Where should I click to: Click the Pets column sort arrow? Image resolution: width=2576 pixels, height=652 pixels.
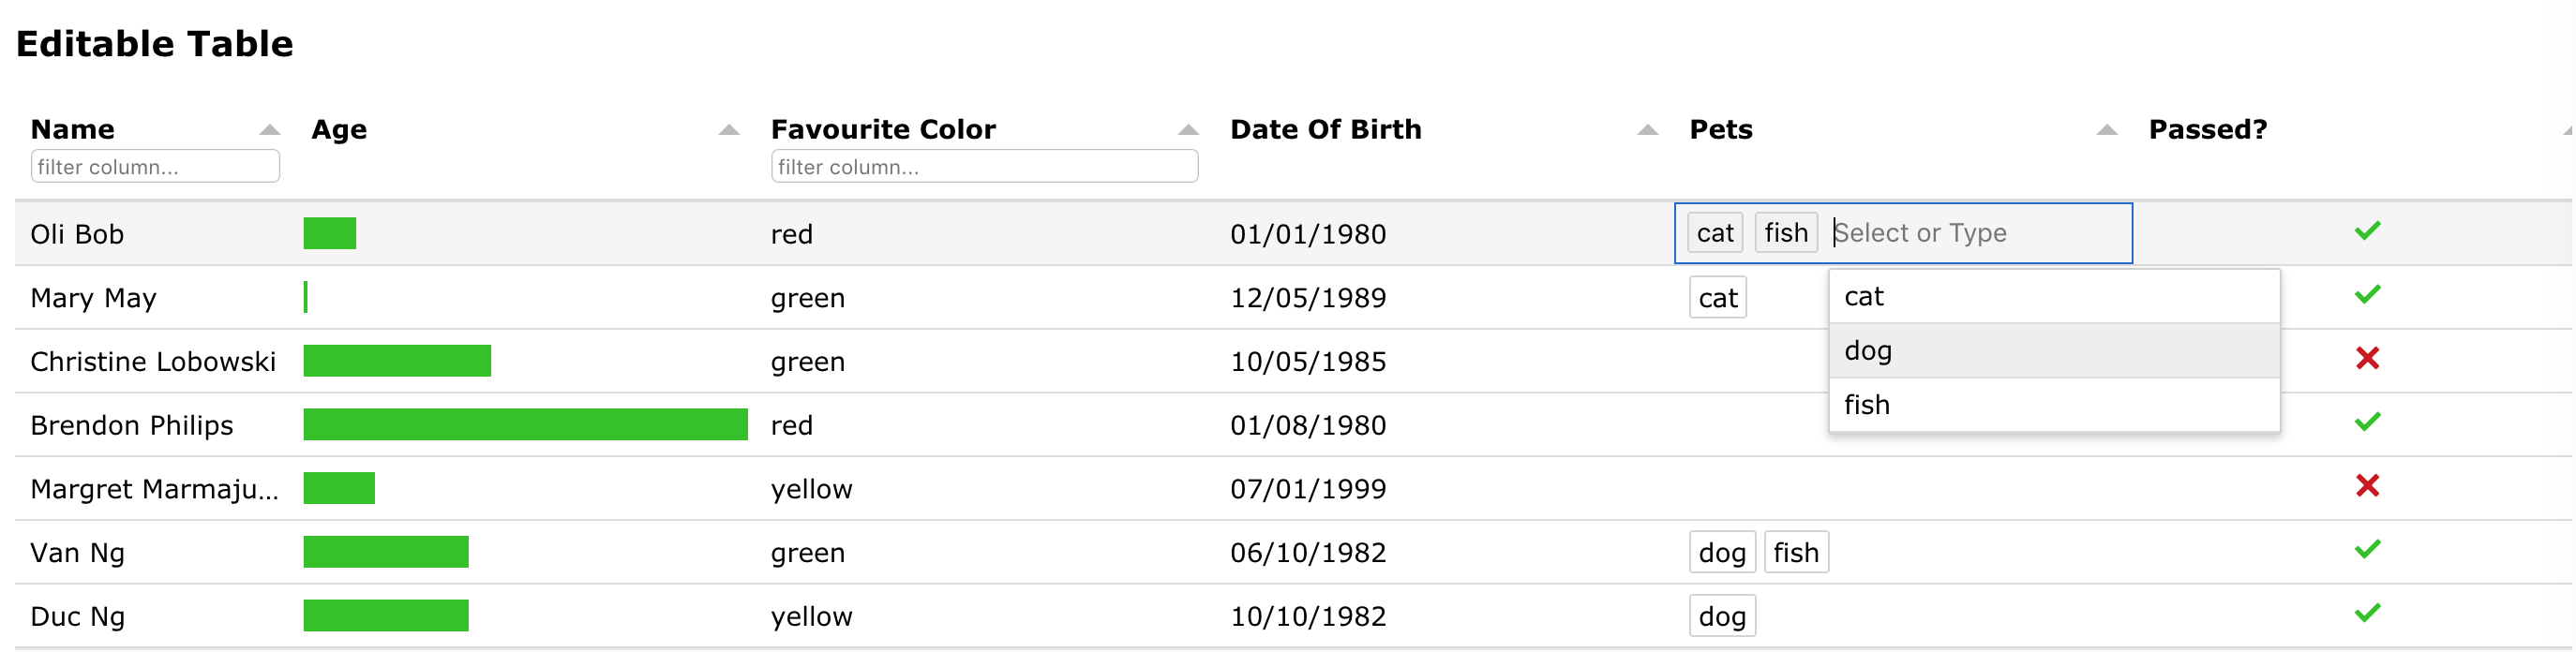pyautogui.click(x=2106, y=130)
